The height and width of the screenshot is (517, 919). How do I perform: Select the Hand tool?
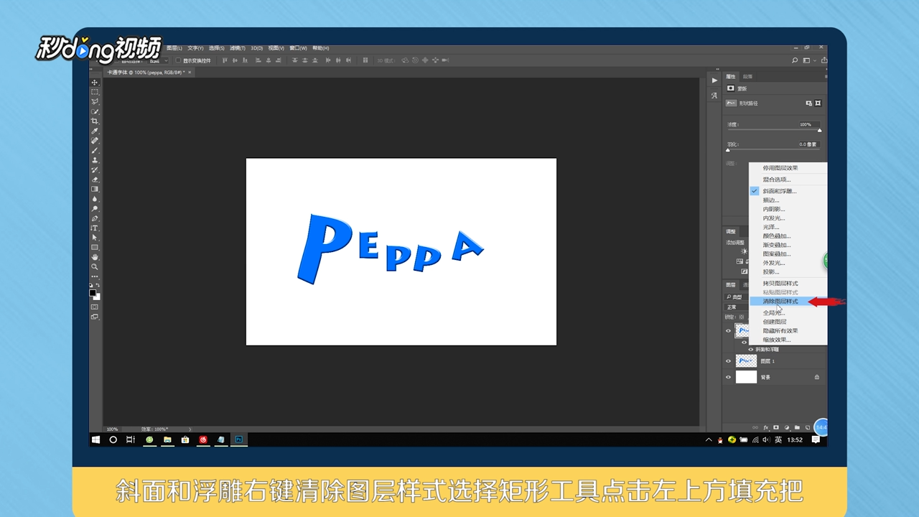click(95, 257)
